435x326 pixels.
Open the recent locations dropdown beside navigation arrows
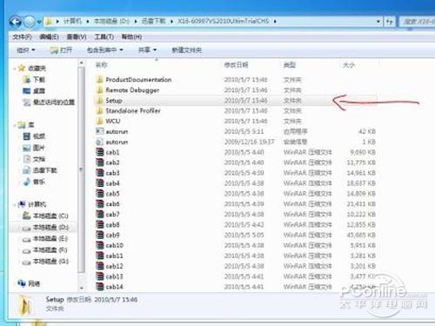(39, 22)
